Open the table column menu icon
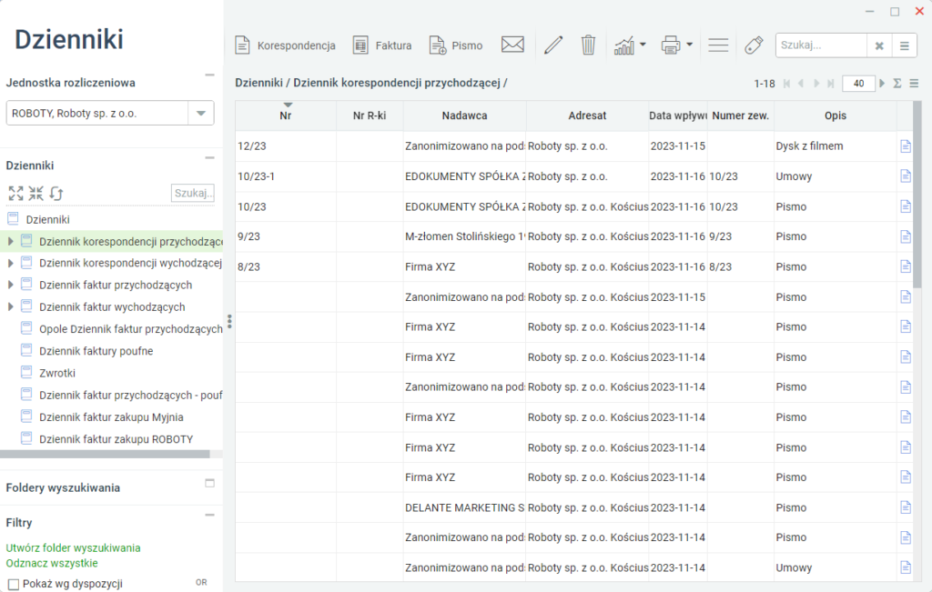 coord(914,84)
